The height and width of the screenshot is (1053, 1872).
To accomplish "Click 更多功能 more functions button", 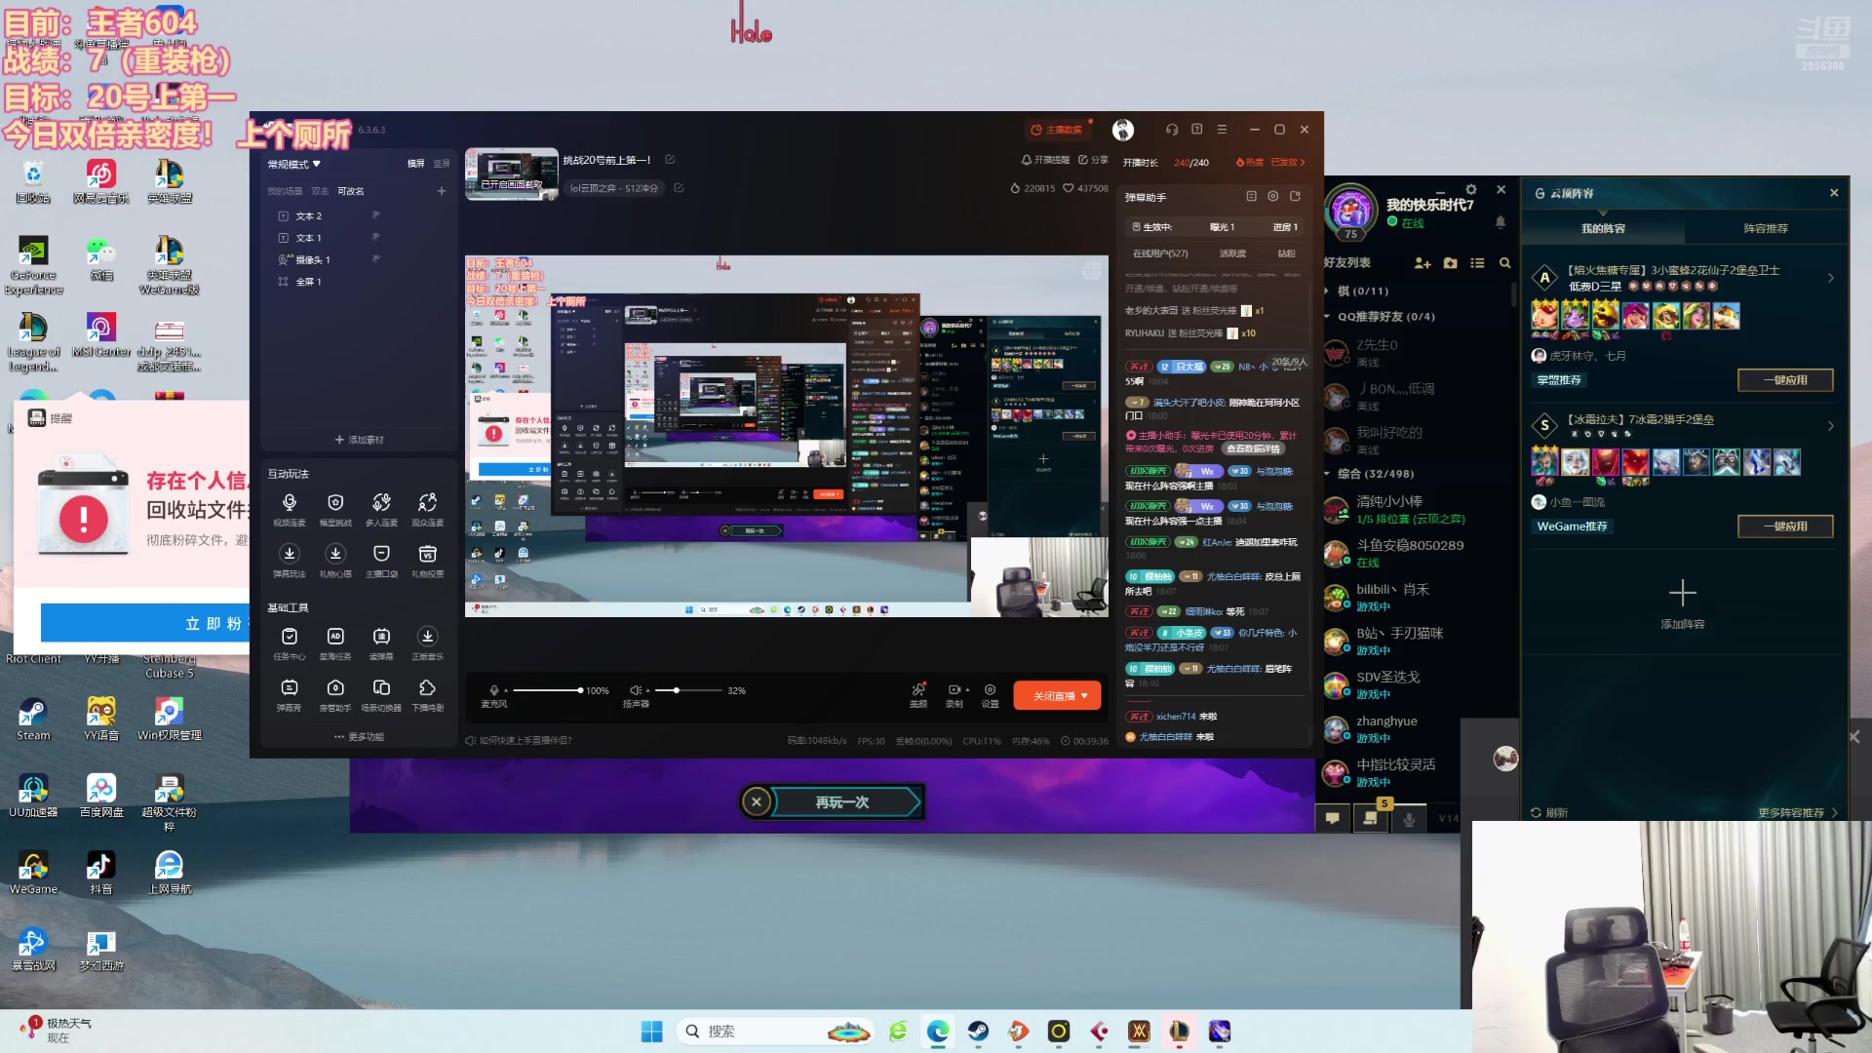I will 359,737.
